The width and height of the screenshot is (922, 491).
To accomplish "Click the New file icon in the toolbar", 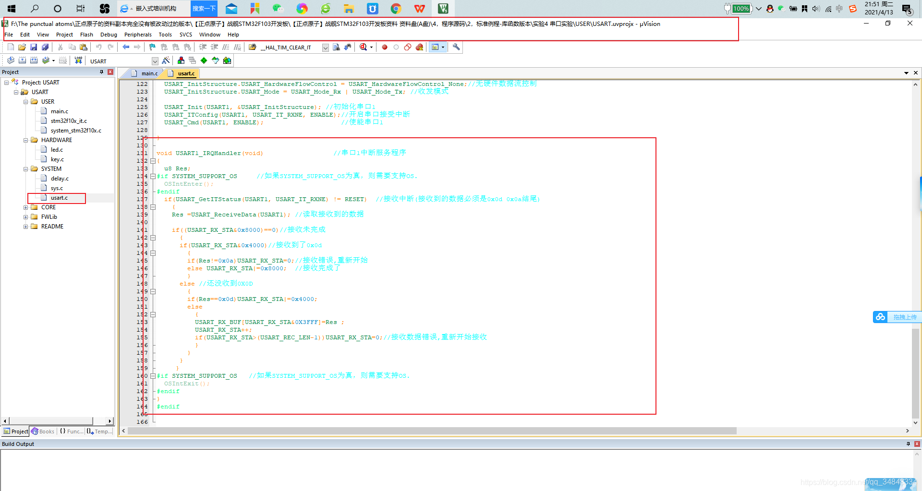I will click(x=11, y=47).
